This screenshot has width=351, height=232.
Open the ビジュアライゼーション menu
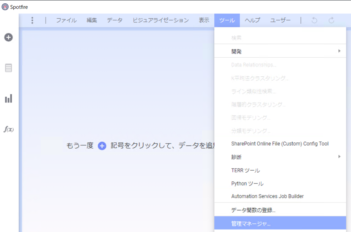point(161,20)
